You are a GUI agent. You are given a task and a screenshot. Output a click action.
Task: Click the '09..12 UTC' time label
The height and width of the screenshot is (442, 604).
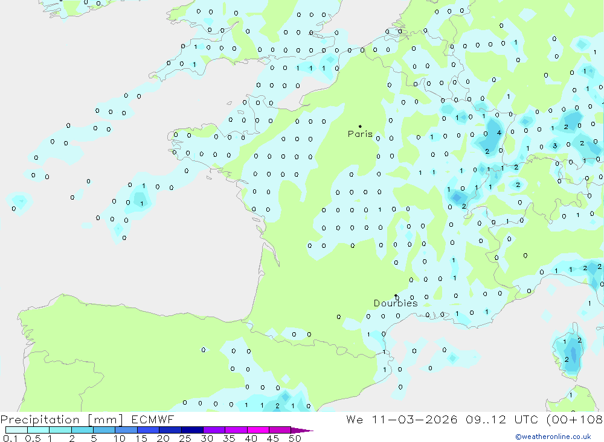[501, 419]
